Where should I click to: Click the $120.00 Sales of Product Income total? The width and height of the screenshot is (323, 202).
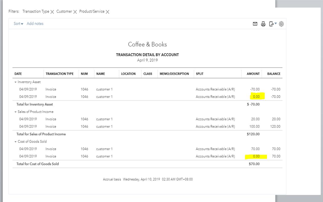pos(253,134)
